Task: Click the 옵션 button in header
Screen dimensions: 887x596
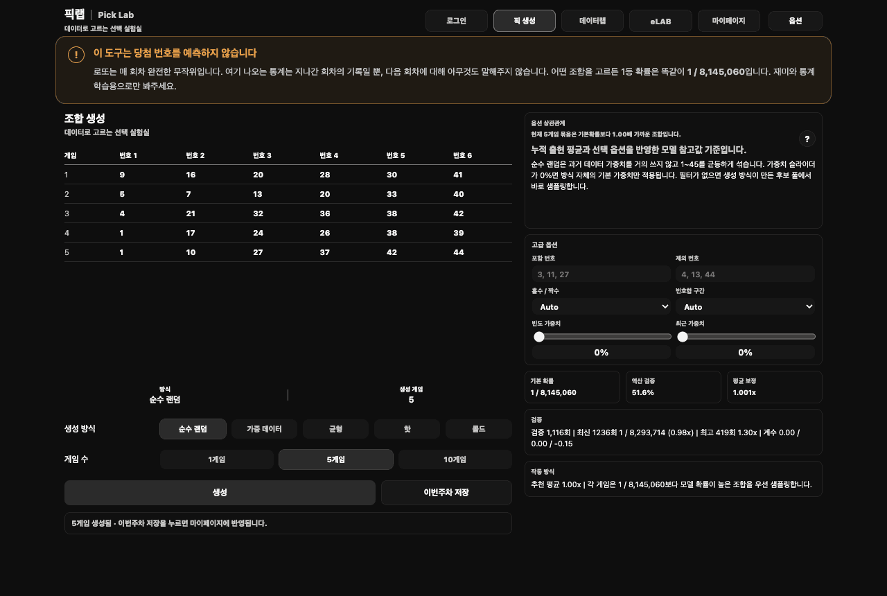Action: [796, 21]
